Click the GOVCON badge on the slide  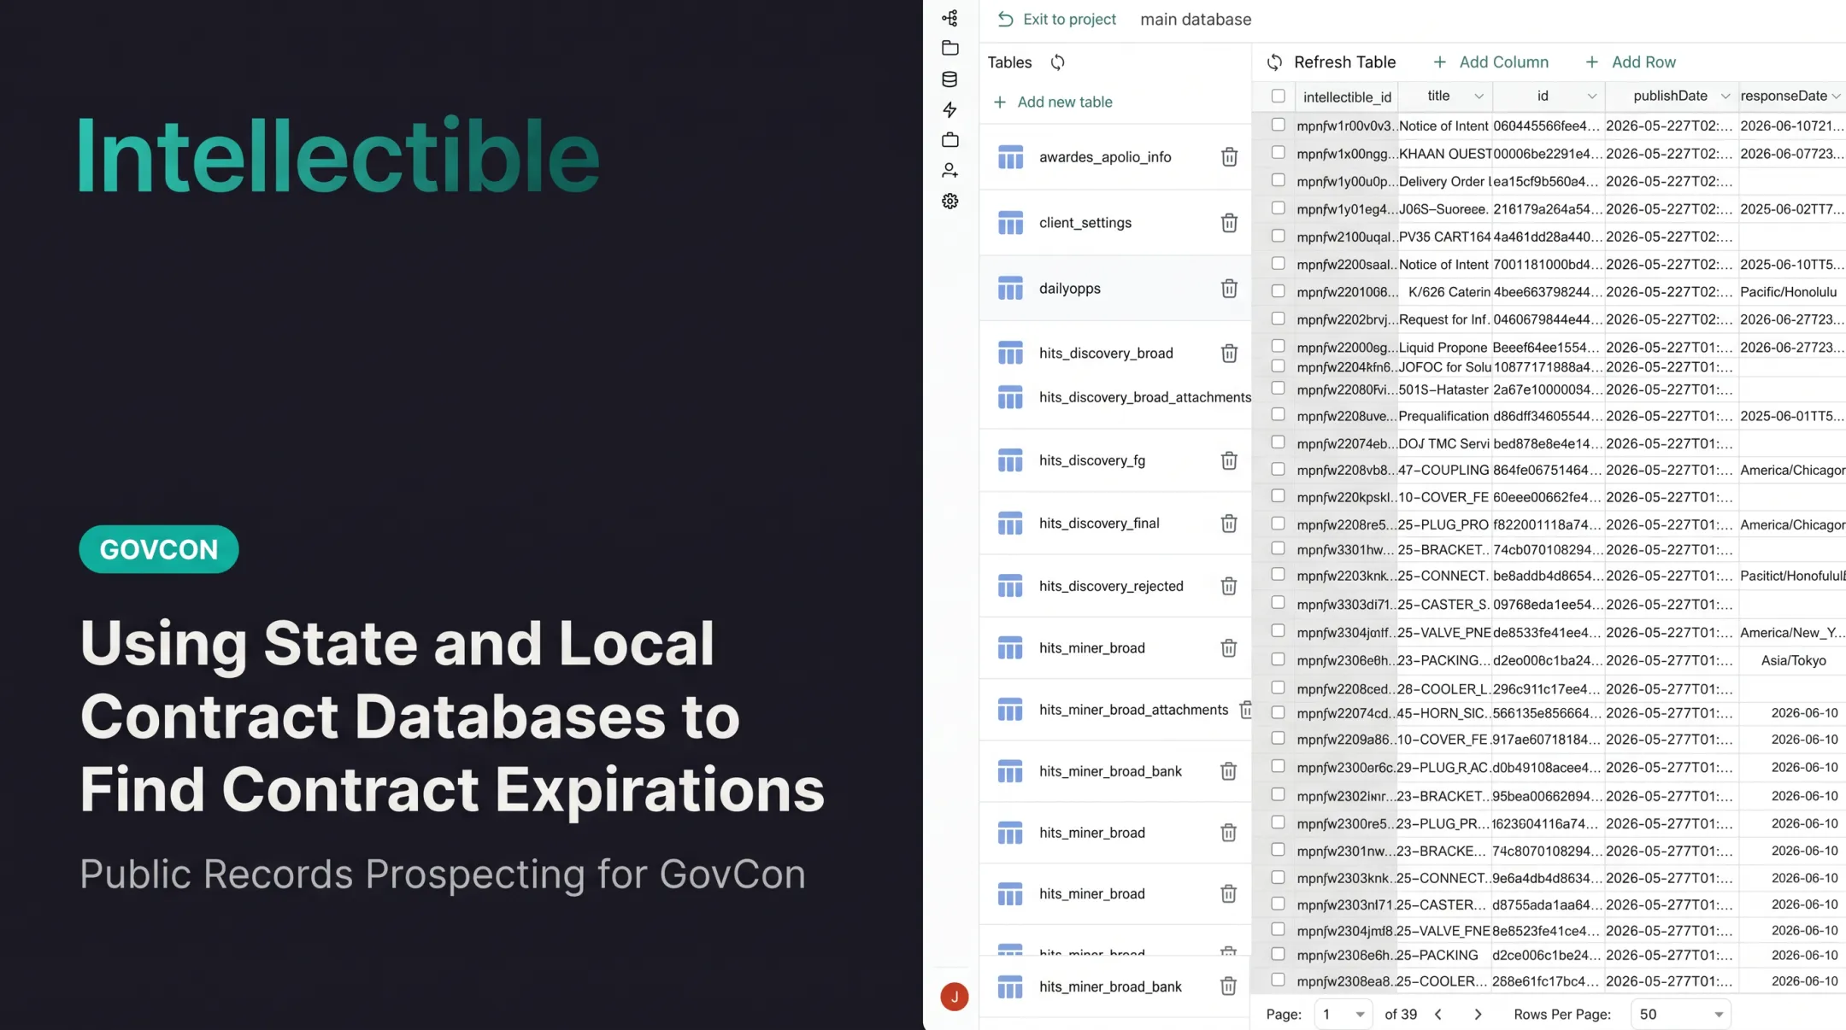coord(159,549)
